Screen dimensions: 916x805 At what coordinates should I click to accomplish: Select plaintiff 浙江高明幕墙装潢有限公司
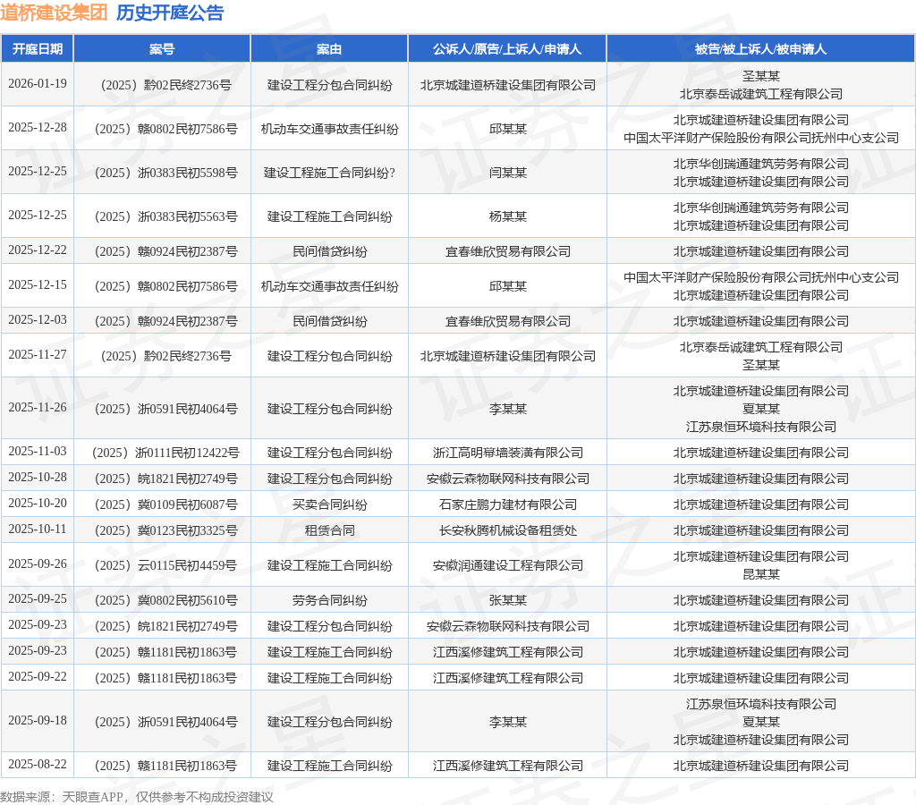click(x=508, y=453)
